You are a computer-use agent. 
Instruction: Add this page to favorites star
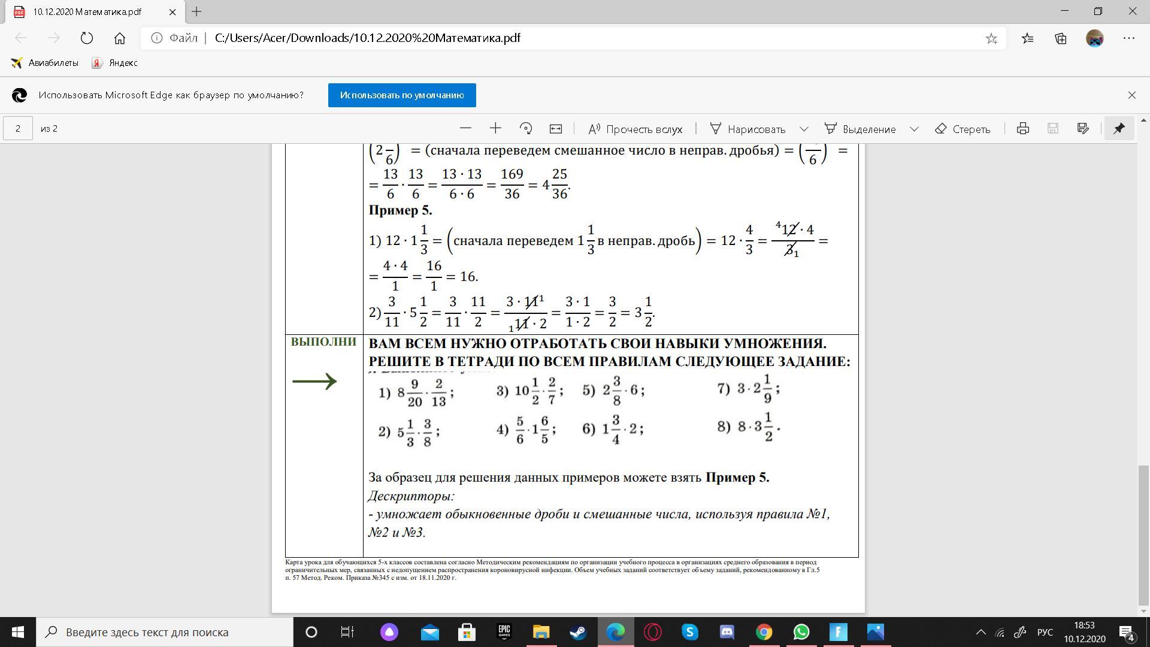pos(991,38)
